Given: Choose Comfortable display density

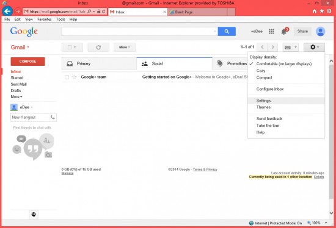Looking at the screenshot, I should tap(284, 64).
